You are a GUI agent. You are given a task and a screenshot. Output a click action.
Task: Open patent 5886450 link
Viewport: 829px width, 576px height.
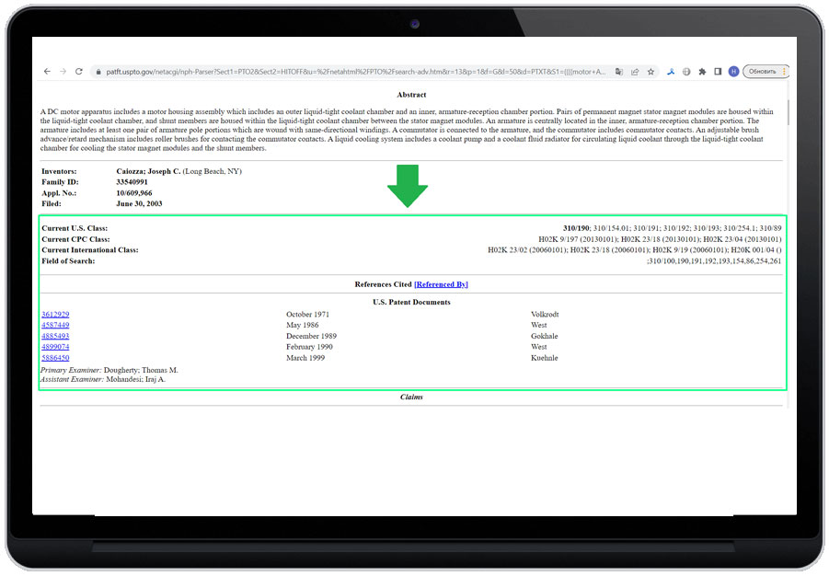point(55,359)
